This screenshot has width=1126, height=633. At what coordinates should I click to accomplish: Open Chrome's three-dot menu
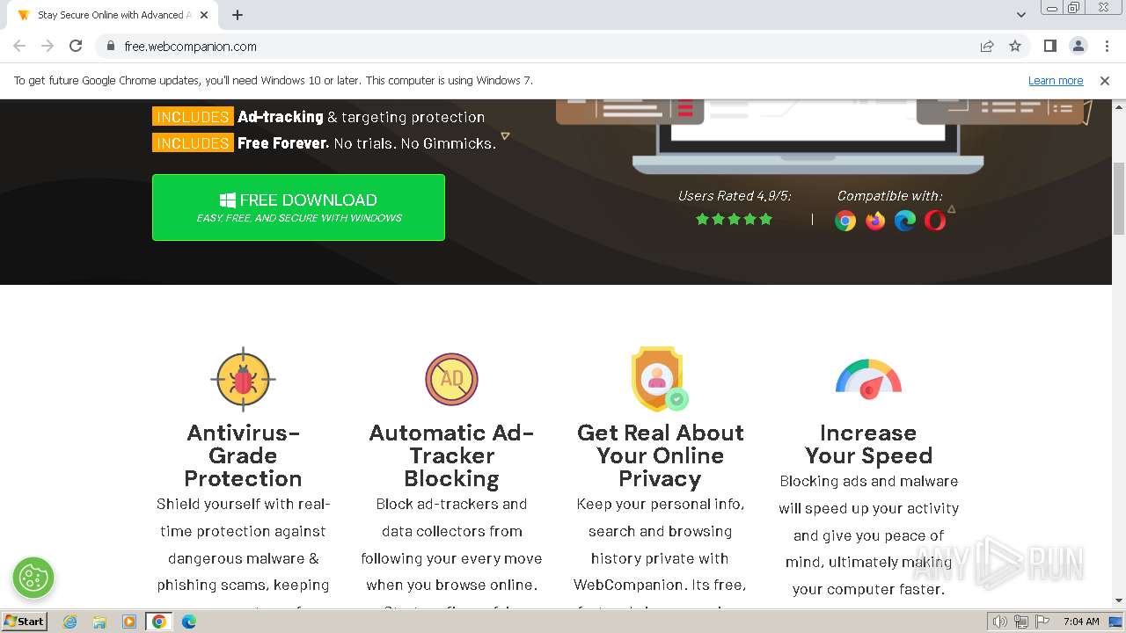pos(1107,47)
